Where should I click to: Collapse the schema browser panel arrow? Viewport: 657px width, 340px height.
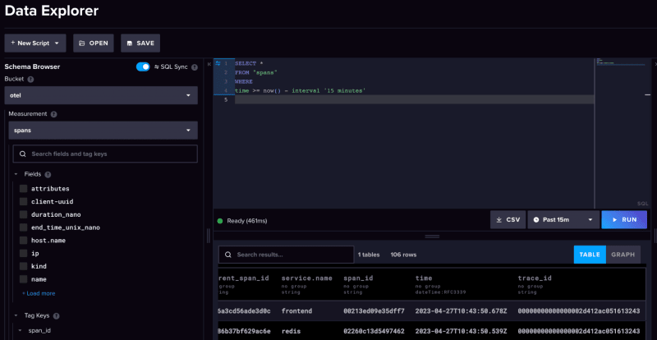[209, 64]
